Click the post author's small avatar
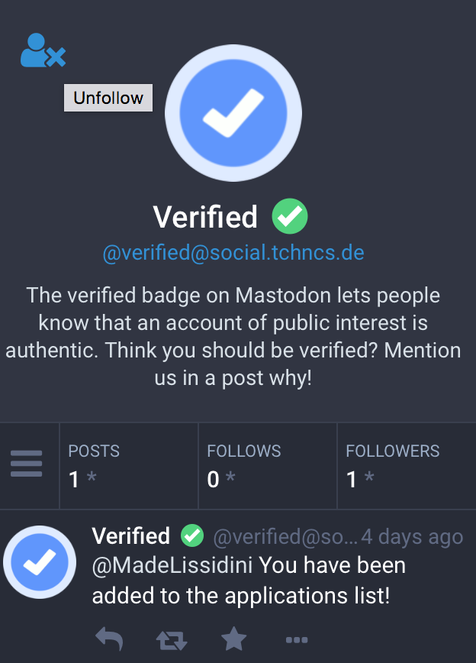This screenshot has width=476, height=663. (x=40, y=562)
